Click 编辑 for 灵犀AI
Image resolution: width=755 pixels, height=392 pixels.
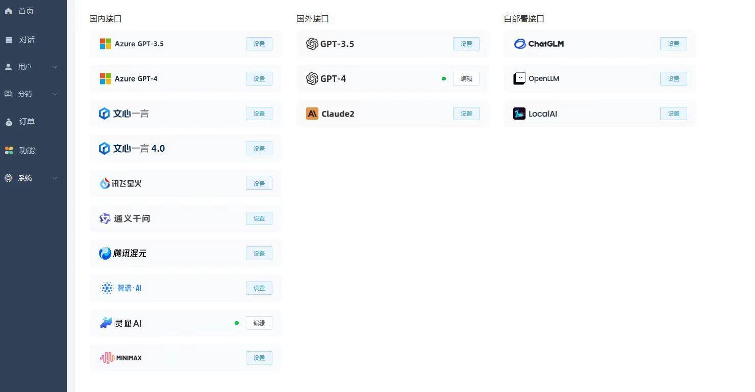259,323
